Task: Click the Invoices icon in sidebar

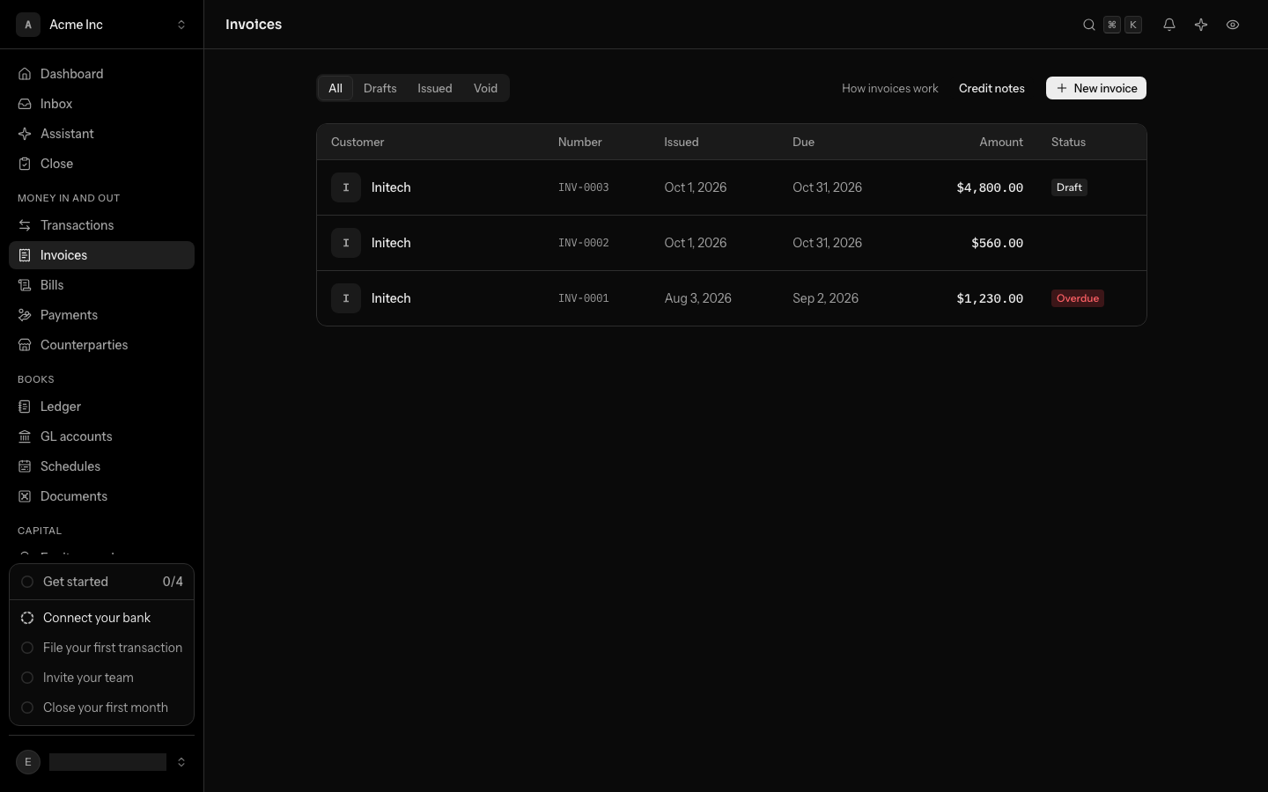Action: pos(25,255)
